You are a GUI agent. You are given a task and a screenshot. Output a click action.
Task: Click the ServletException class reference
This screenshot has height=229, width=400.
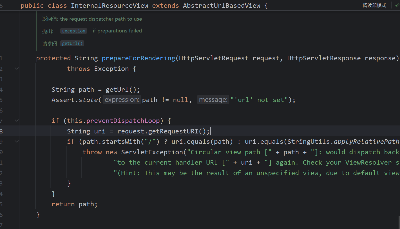click(x=152, y=152)
